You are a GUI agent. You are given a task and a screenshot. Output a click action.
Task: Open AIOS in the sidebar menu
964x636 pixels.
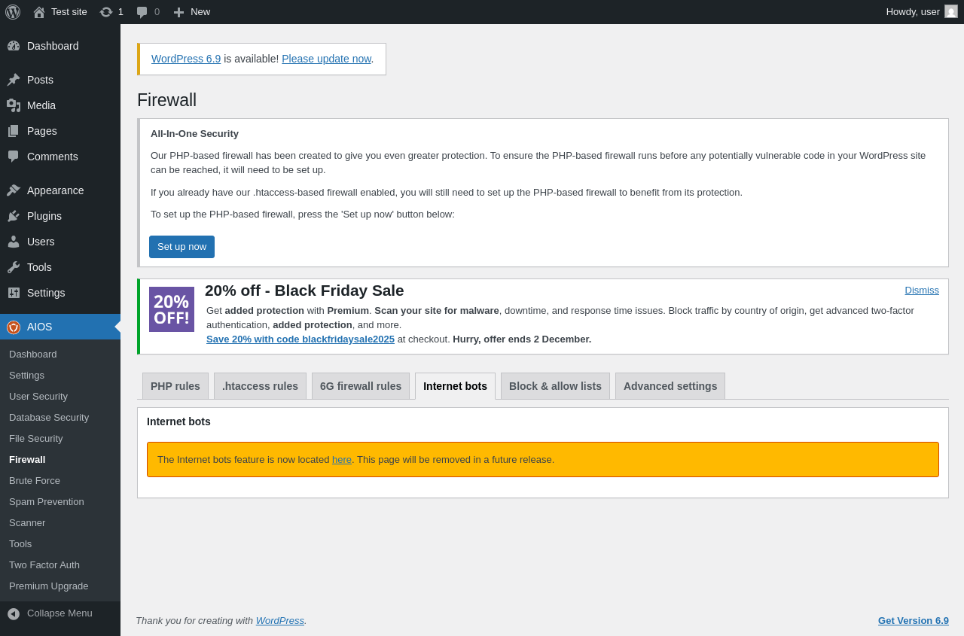pos(60,327)
